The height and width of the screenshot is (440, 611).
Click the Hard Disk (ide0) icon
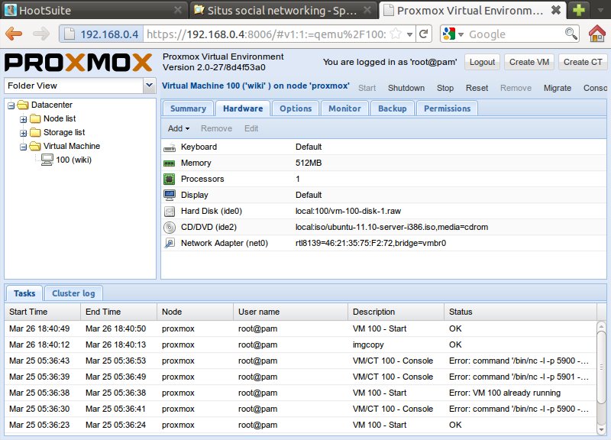pyautogui.click(x=169, y=212)
